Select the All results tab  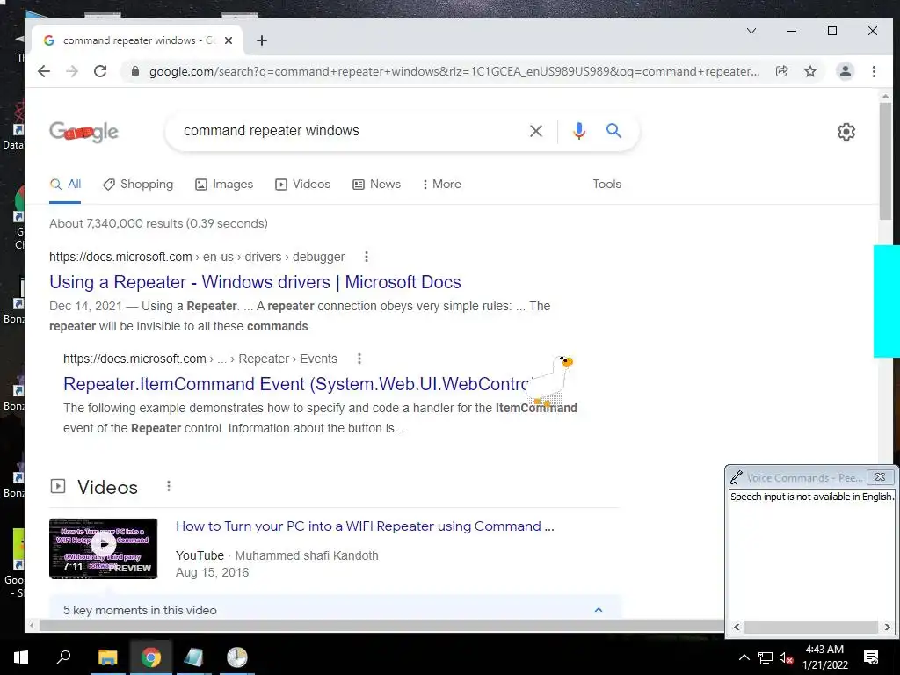click(x=65, y=185)
